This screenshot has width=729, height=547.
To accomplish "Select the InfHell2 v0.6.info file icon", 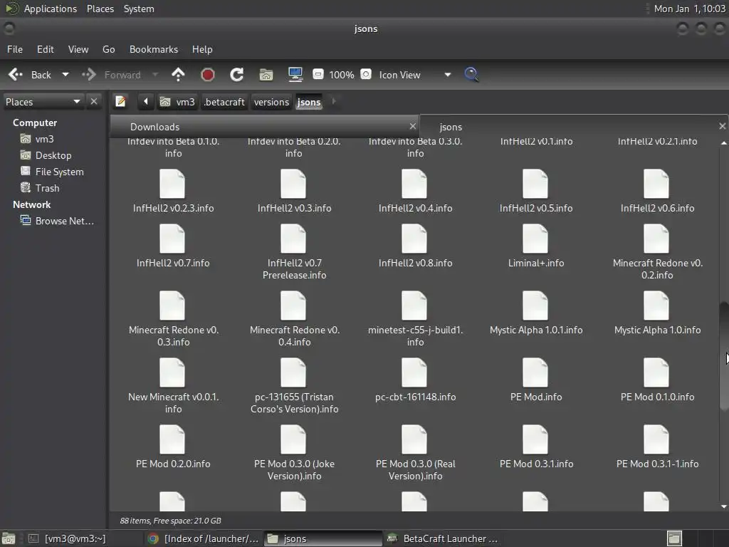I will tap(656, 184).
